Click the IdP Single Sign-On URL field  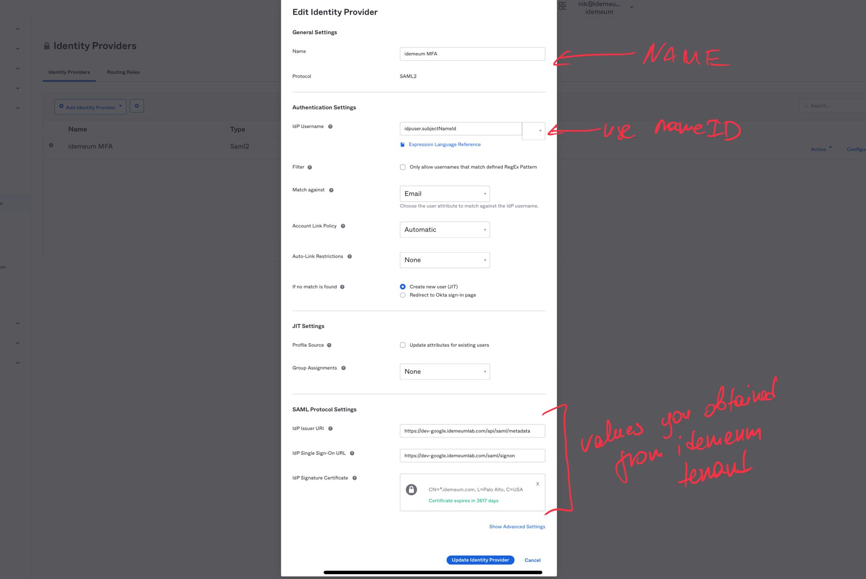click(472, 456)
